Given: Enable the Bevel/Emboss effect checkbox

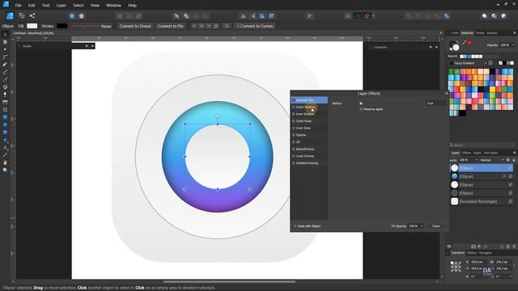Looking at the screenshot, I should point(293,149).
